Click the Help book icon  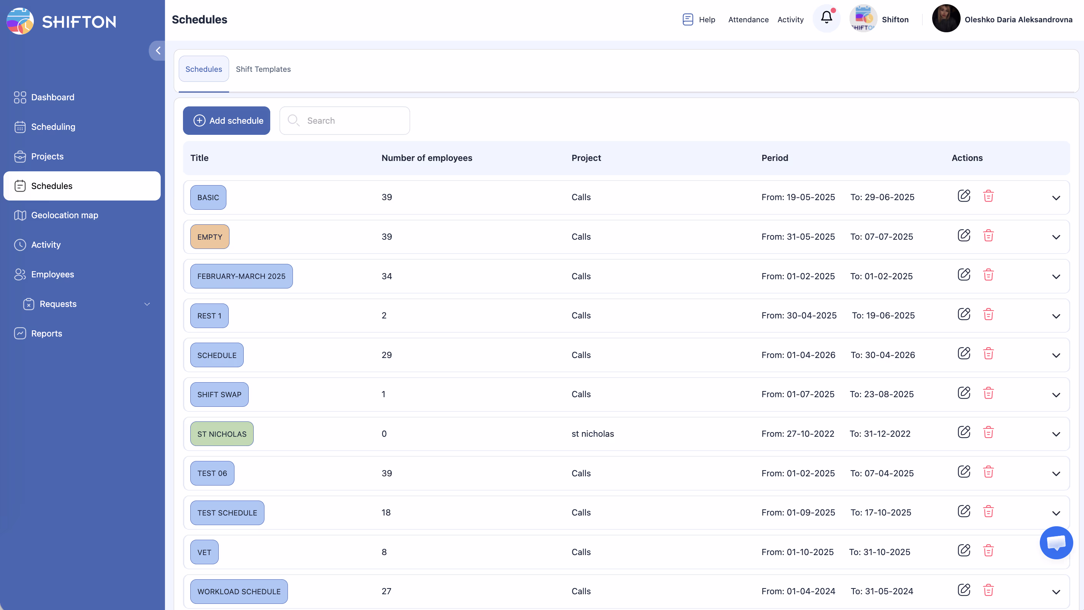(688, 19)
